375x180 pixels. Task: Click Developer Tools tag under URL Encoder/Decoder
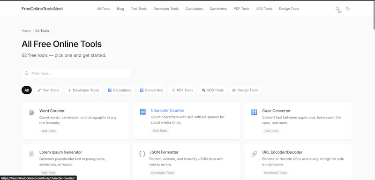tap(275, 172)
